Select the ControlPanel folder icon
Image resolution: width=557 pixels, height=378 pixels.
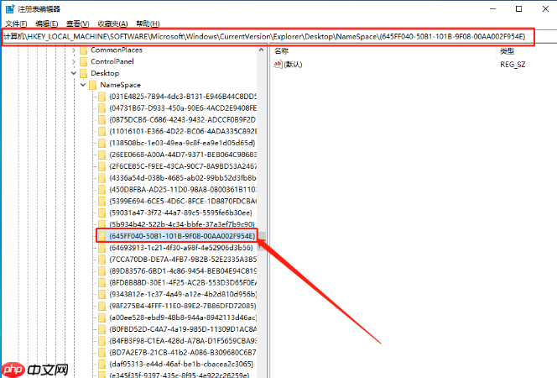[84, 62]
